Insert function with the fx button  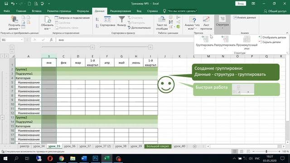click(51, 40)
